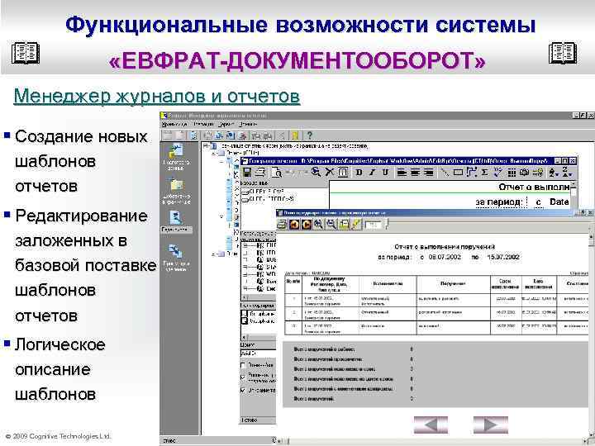Screen dimensions: 595x446
Task: Click the page number field in preview toolbar
Action: coord(374,225)
